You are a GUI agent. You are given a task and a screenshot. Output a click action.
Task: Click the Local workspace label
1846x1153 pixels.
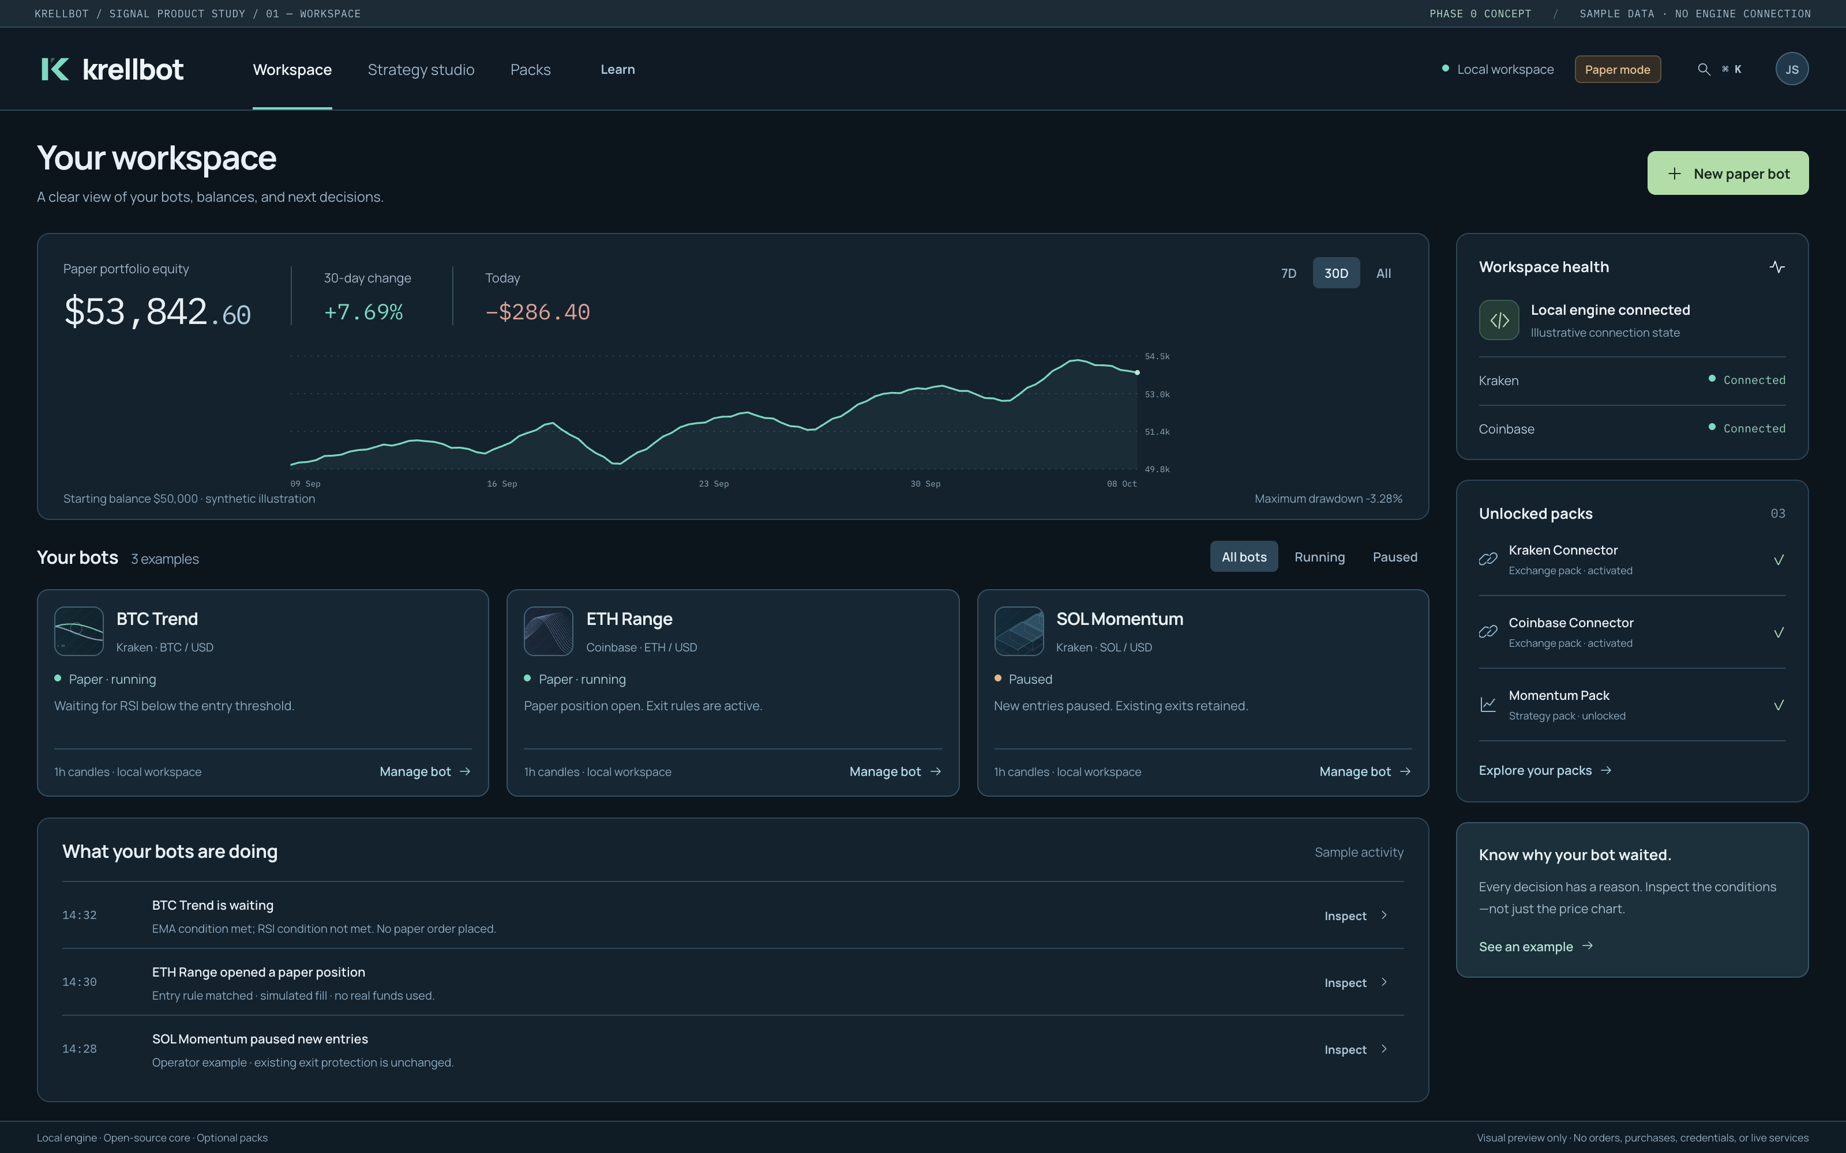pos(1505,69)
